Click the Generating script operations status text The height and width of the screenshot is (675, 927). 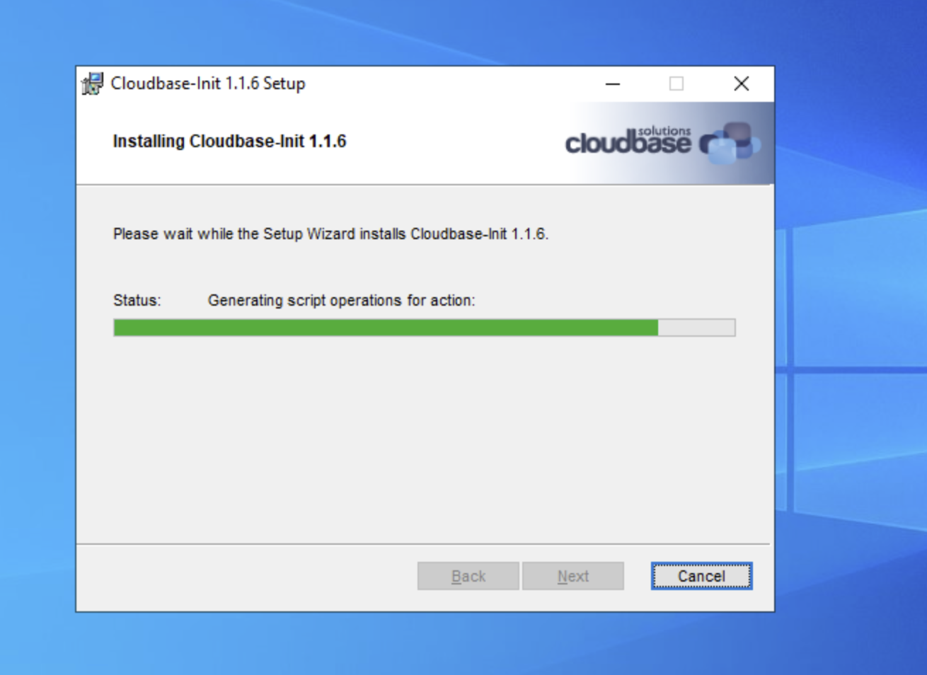tap(341, 300)
